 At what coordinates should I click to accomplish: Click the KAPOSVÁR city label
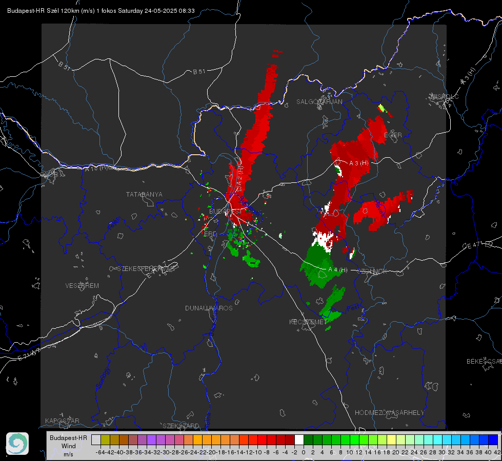pyautogui.click(x=62, y=421)
